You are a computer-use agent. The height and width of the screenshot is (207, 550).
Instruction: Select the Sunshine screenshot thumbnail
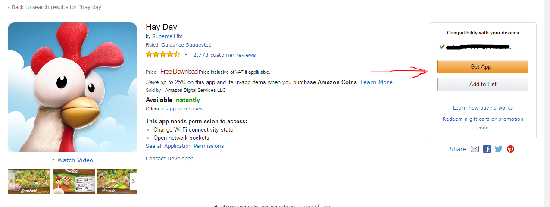pos(29,181)
